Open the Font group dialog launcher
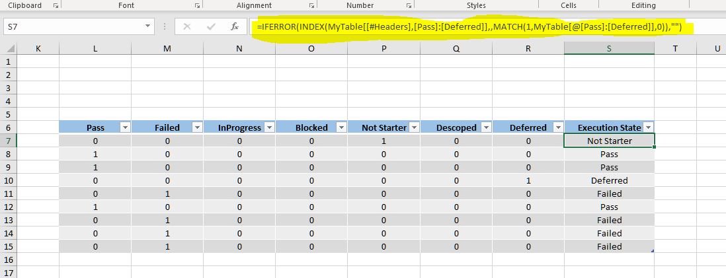Screen dimensions: 726x278 [x=197, y=5]
